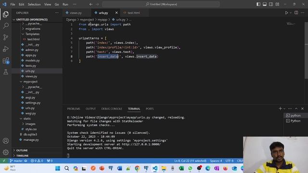Image resolution: width=308 pixels, height=173 pixels.
Task: Click errors and warnings count in status bar
Action: [x=37, y=161]
